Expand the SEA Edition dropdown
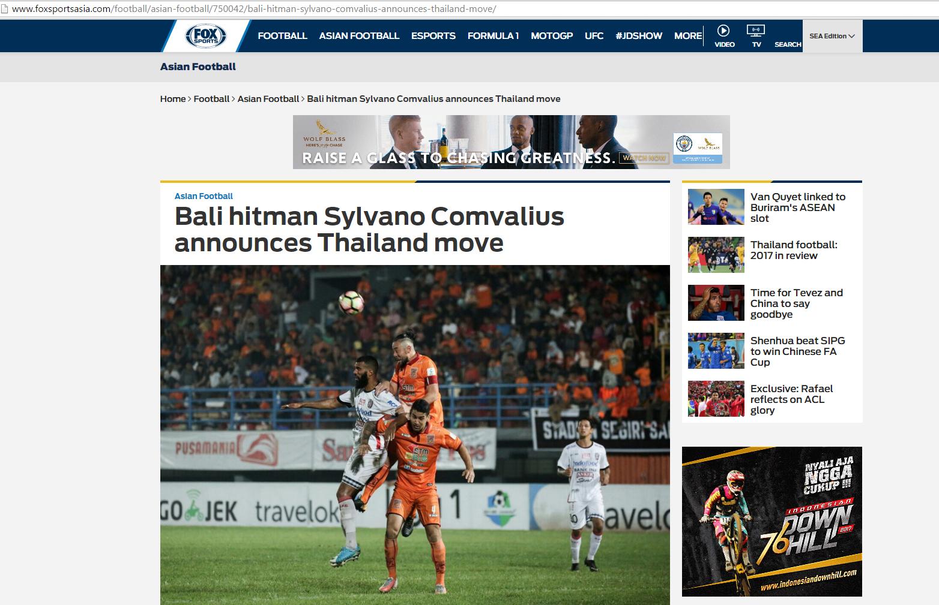This screenshot has width=939, height=605. click(x=832, y=36)
